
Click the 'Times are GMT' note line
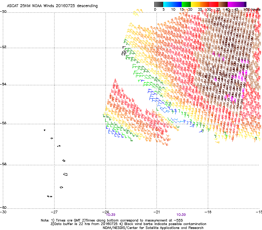[x=112, y=220]
